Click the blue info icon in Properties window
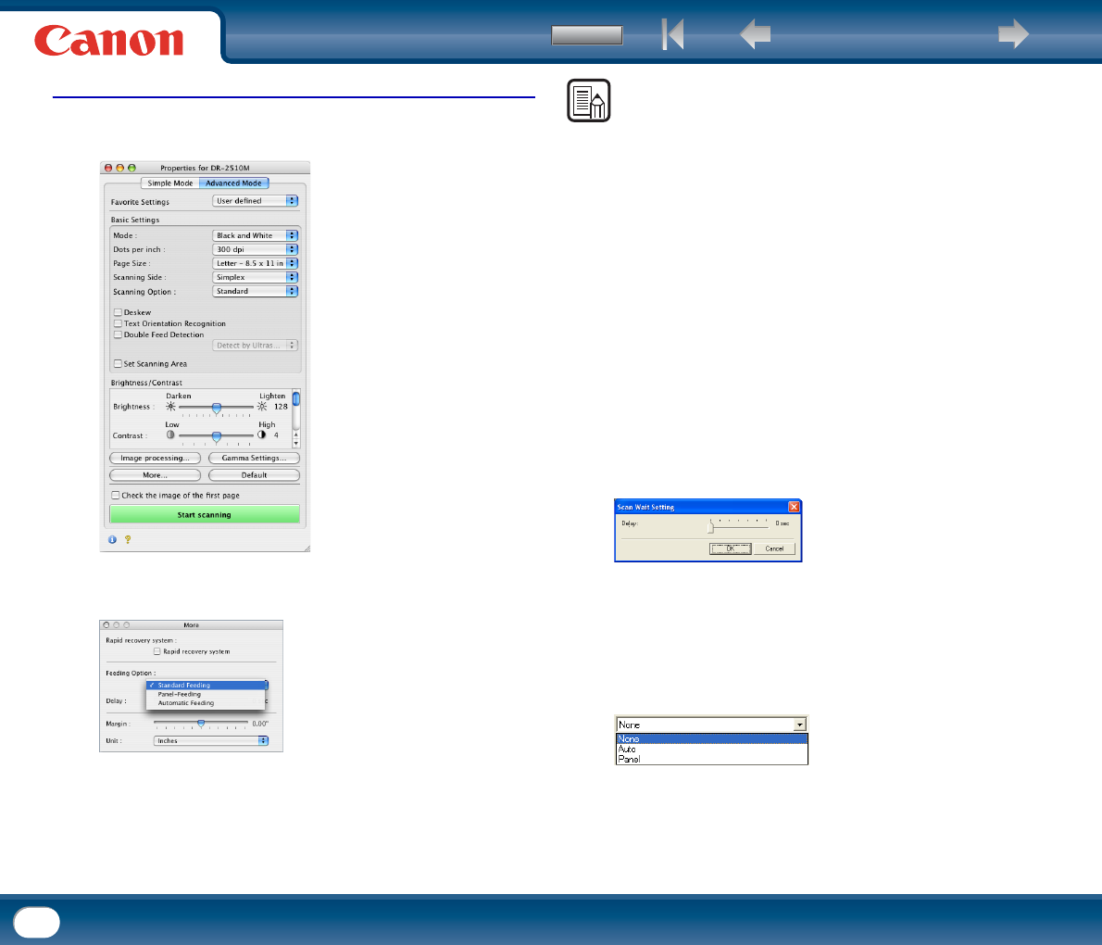 pyautogui.click(x=112, y=539)
